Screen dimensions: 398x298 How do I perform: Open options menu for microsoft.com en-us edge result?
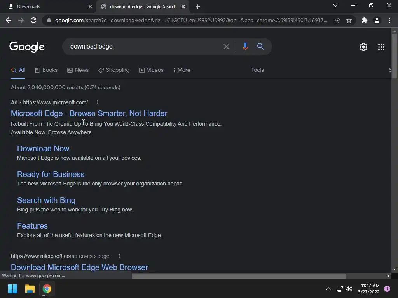click(119, 256)
